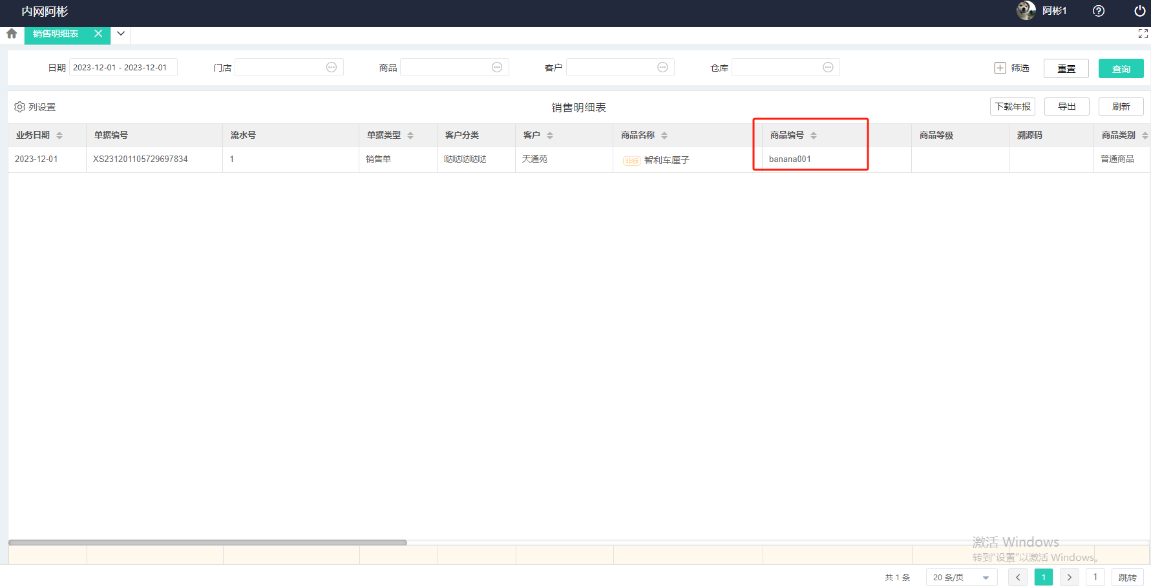Open the help question mark icon
This screenshot has width=1151, height=588.
pos(1099,11)
